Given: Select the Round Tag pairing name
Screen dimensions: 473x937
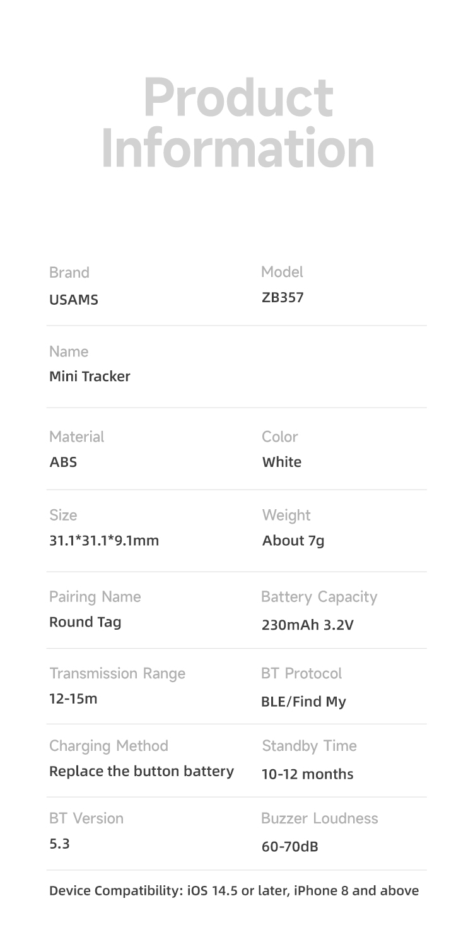Looking at the screenshot, I should [x=85, y=622].
